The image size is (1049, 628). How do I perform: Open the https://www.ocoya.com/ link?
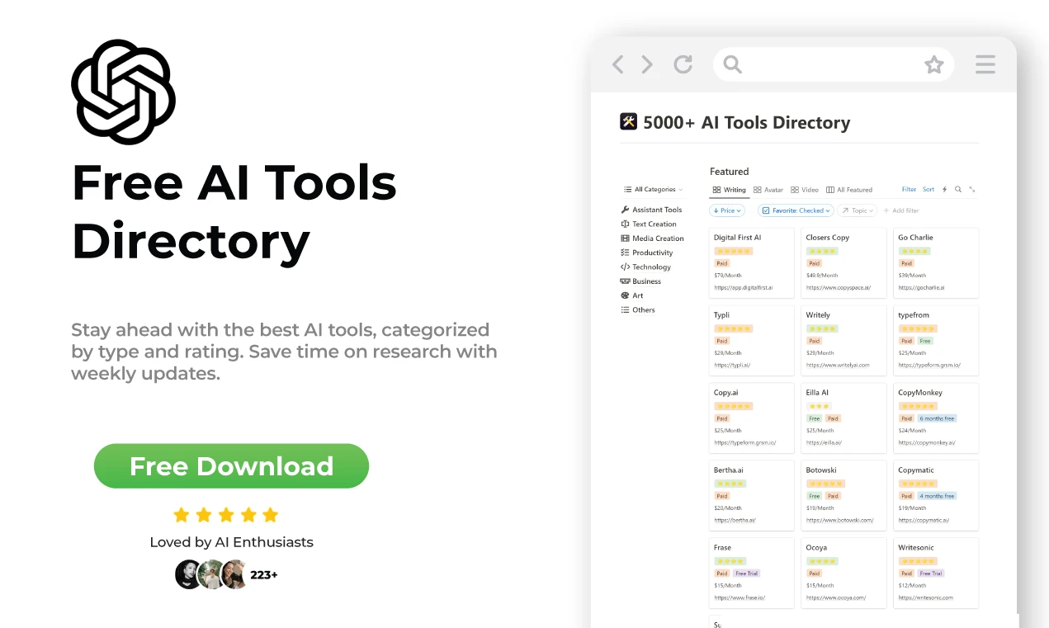click(x=835, y=597)
